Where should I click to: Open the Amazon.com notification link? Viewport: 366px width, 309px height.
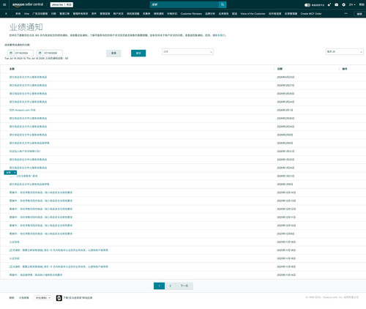pyautogui.click(x=23, y=110)
